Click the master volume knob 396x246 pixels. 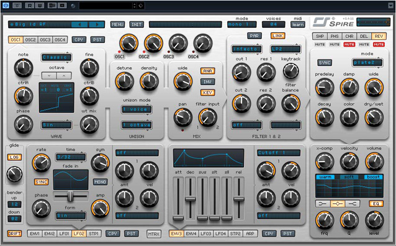point(374,162)
